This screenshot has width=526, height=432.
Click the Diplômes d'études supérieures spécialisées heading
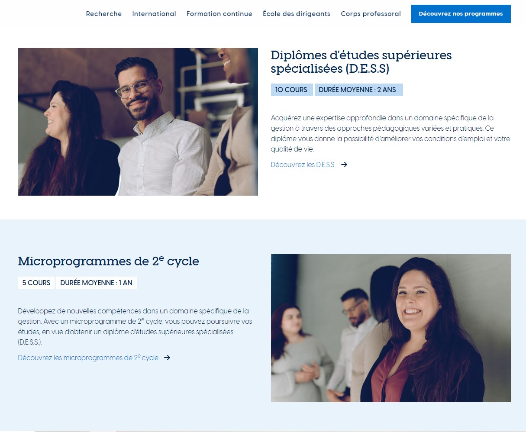(x=361, y=62)
